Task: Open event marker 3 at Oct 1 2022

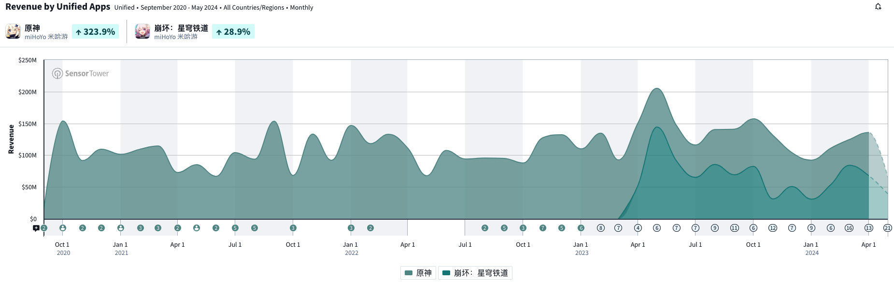Action: pyautogui.click(x=523, y=228)
